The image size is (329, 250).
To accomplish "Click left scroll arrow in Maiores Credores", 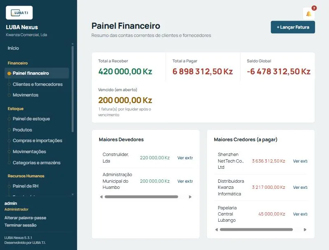I will [x=217, y=230].
